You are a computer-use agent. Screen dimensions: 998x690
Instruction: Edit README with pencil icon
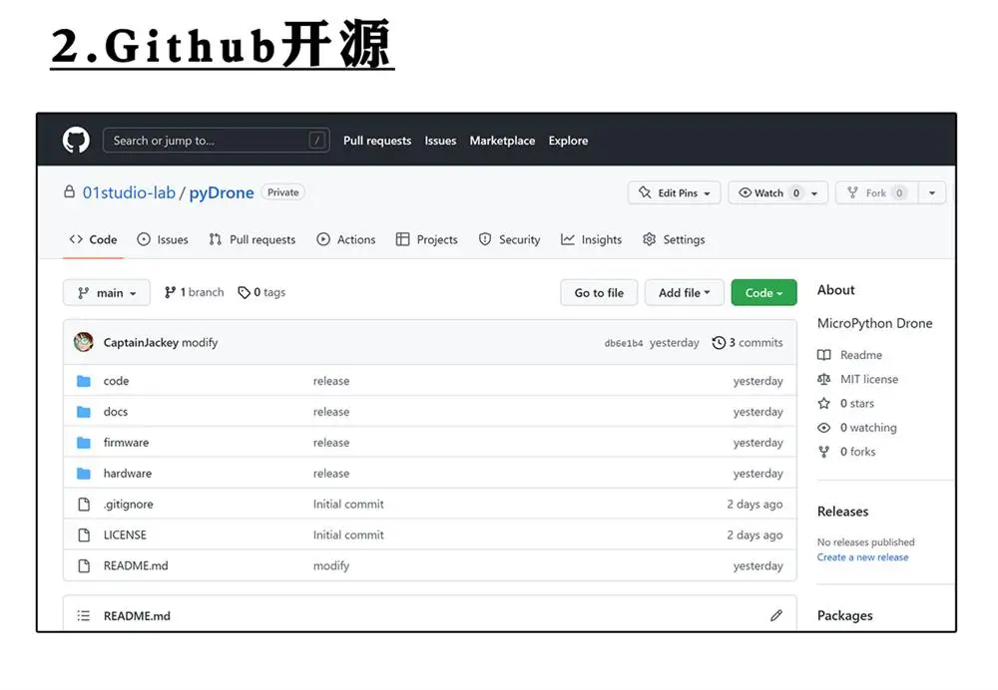775,615
